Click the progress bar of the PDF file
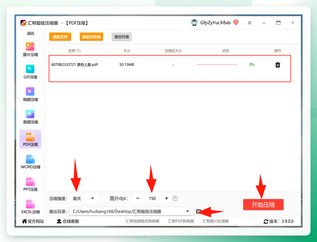 (x=217, y=65)
